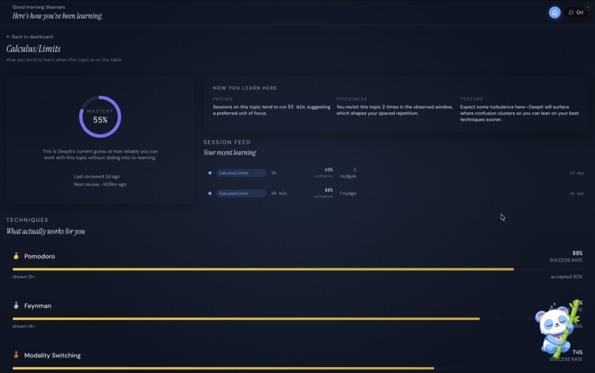Click the '1h' session duration

(x=274, y=172)
